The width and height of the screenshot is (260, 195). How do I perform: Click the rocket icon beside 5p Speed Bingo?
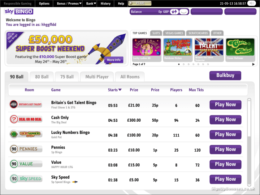pos(75,182)
